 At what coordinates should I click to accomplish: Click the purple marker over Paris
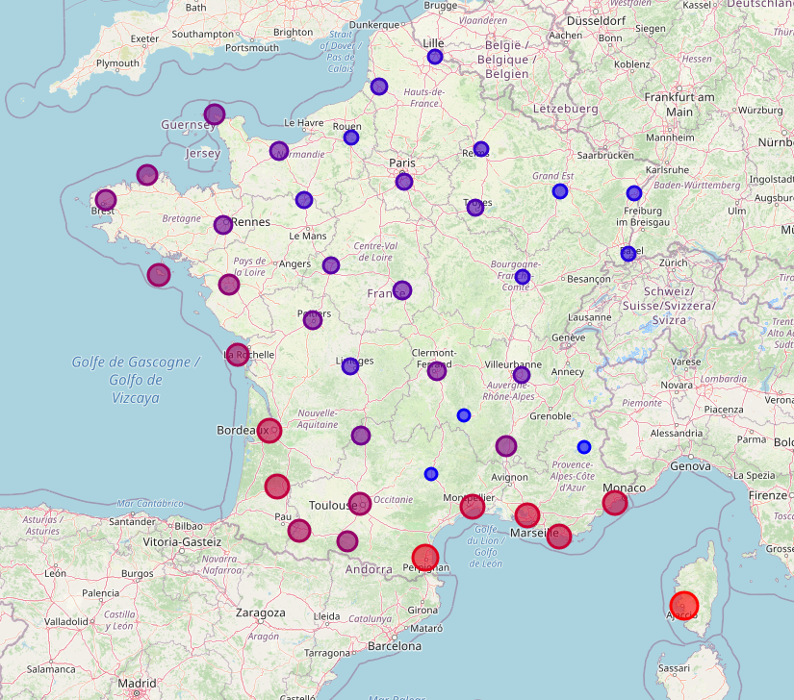click(404, 180)
